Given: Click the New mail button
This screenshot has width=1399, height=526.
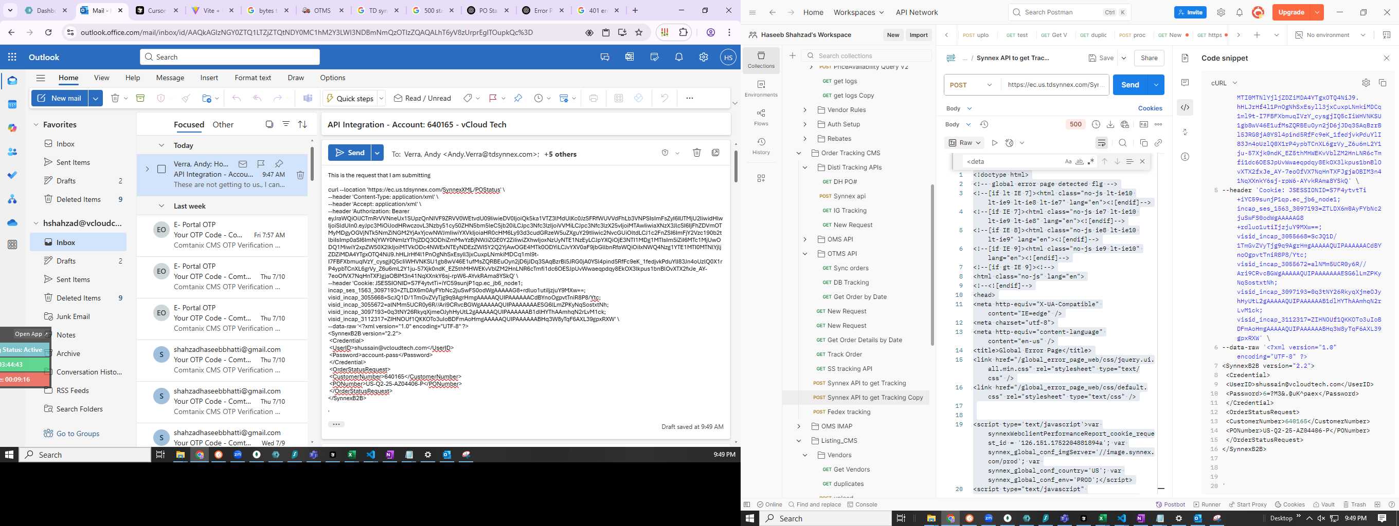Looking at the screenshot, I should (60, 98).
